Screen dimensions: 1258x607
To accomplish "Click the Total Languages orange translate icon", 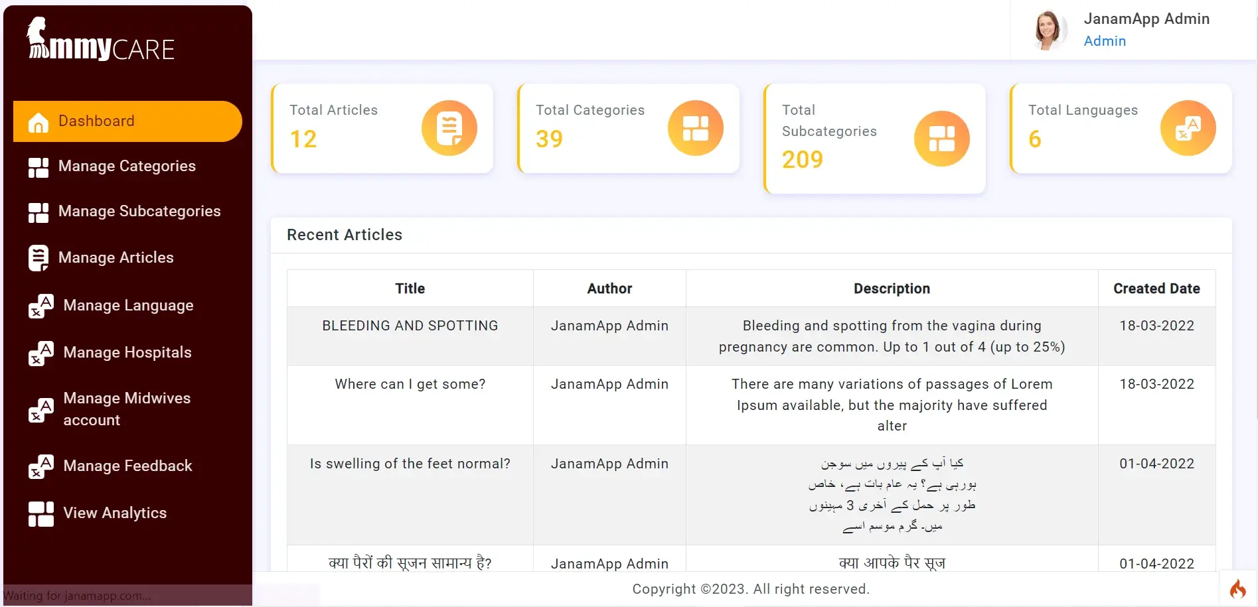I will [x=1188, y=128].
